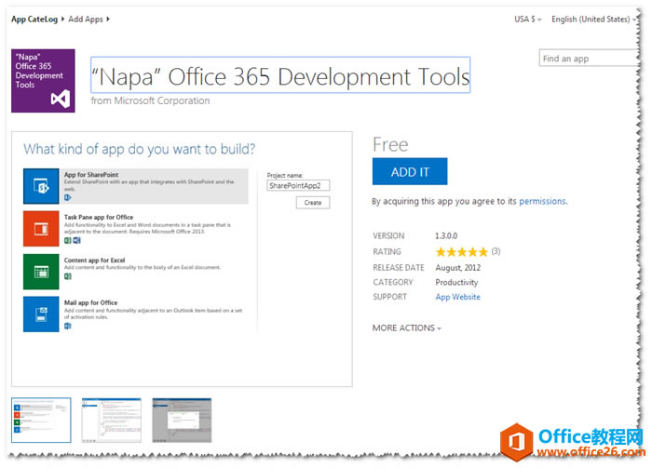Click the five-star rating icons

click(461, 252)
